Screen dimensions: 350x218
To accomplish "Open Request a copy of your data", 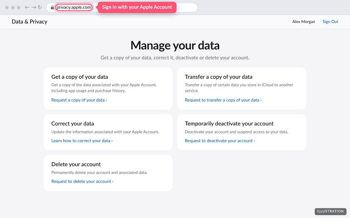I will click(x=79, y=100).
